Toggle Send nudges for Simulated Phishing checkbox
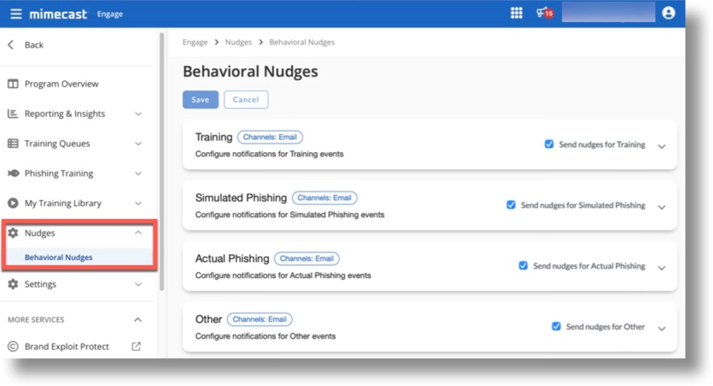This screenshot has height=386, width=713. coord(511,205)
